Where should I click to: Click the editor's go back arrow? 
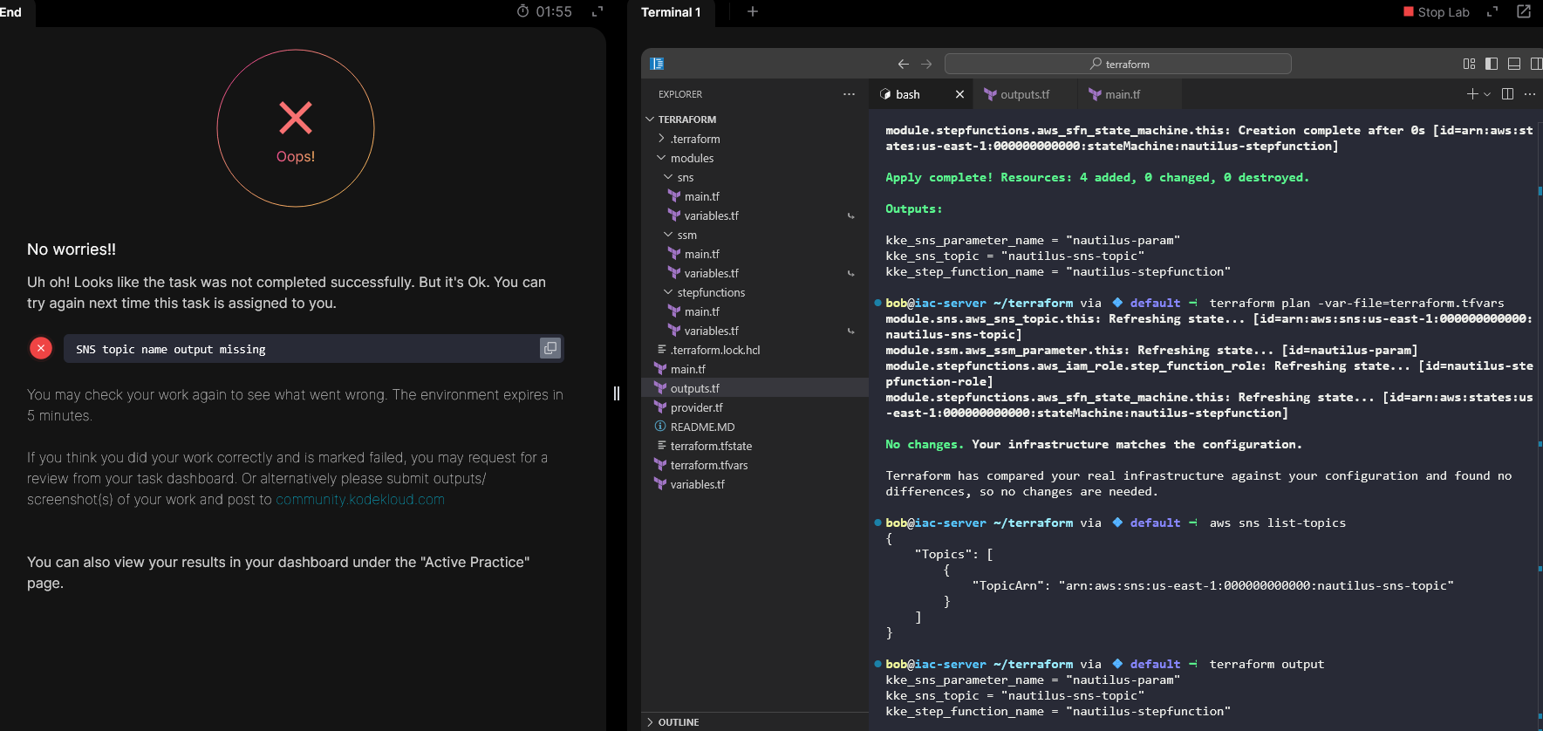point(903,64)
